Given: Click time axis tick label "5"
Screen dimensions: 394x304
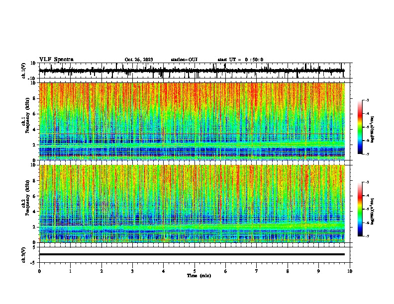Looking at the screenshot, I should tap(195, 271).
